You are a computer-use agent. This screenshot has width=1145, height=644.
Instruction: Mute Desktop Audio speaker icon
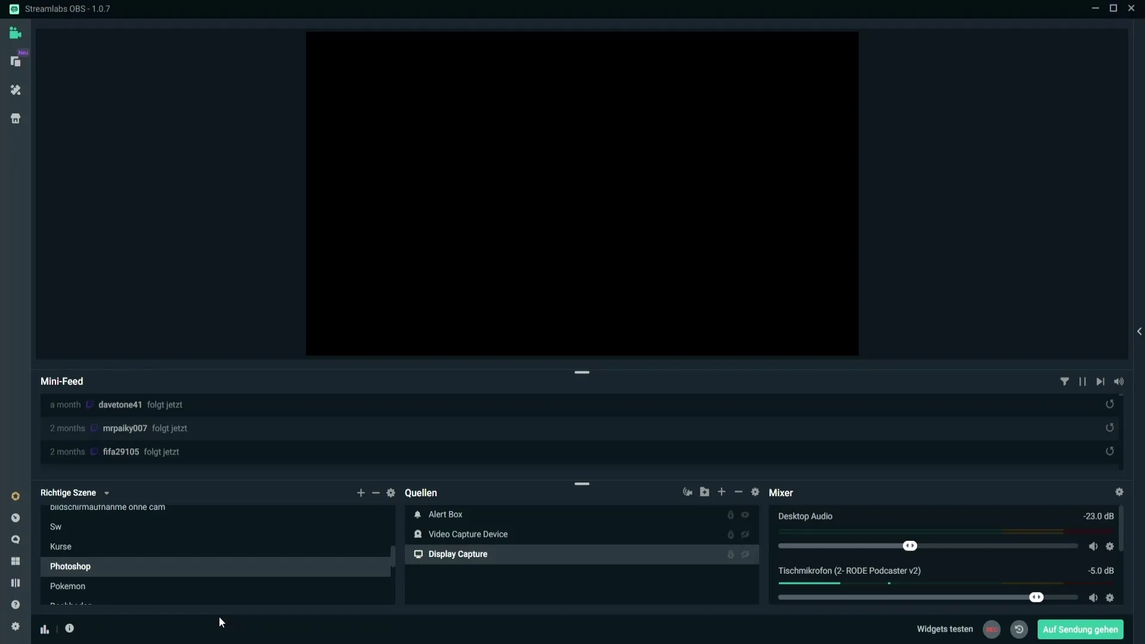pos(1093,546)
